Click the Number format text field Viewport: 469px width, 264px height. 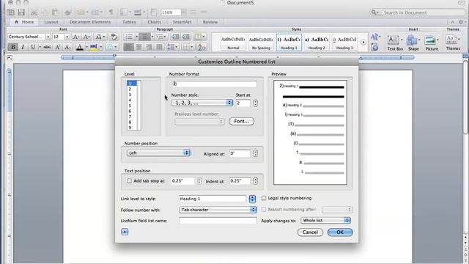click(215, 84)
